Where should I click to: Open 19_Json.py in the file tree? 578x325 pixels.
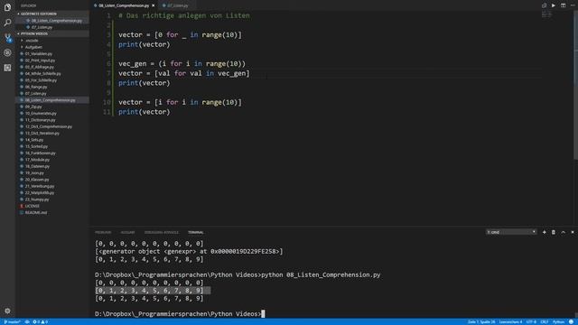pos(52,173)
